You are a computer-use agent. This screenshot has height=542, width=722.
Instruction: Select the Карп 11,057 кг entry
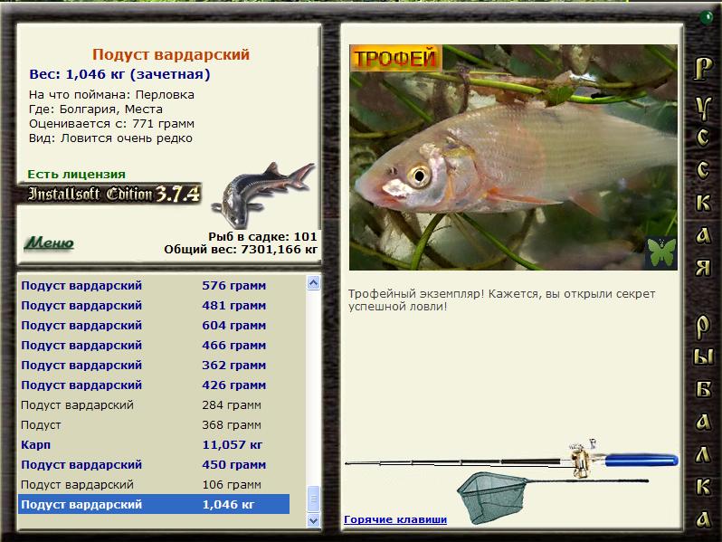point(154,445)
